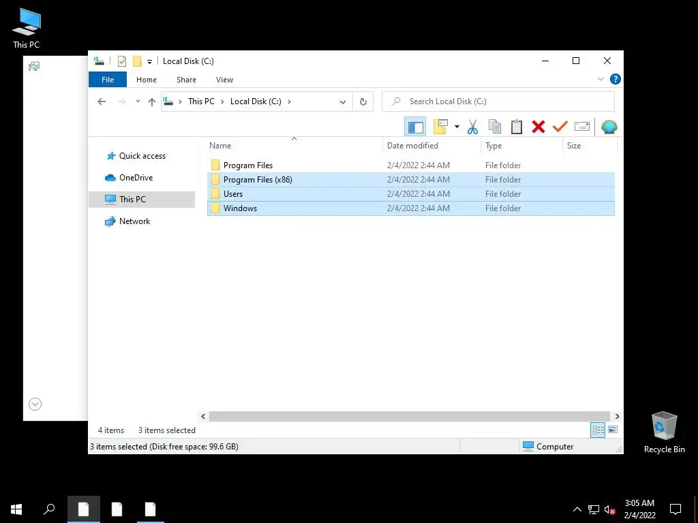Screen dimensions: 698x523
Task: Open the This PC desktop icon
Action: 27,29
